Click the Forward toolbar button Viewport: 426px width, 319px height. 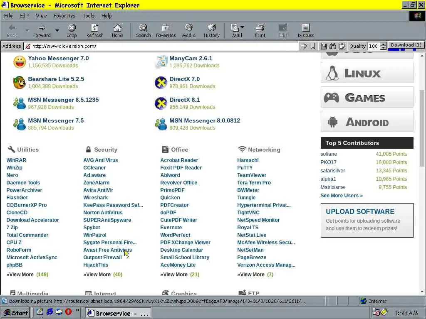[42, 31]
